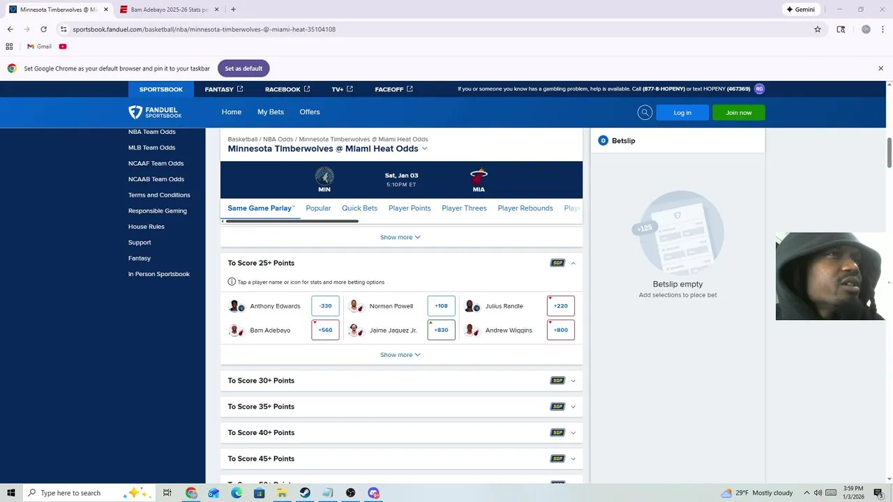Switch to Quick Bets tab
The width and height of the screenshot is (893, 502).
click(359, 208)
